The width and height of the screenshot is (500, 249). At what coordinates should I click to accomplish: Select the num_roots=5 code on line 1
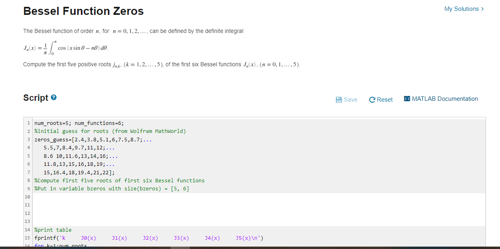pos(53,123)
